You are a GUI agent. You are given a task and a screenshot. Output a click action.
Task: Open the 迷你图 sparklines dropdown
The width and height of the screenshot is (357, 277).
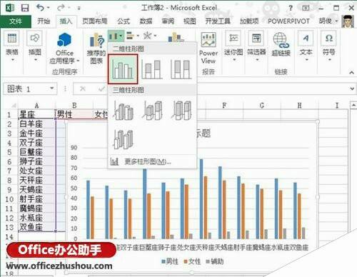pos(233,46)
